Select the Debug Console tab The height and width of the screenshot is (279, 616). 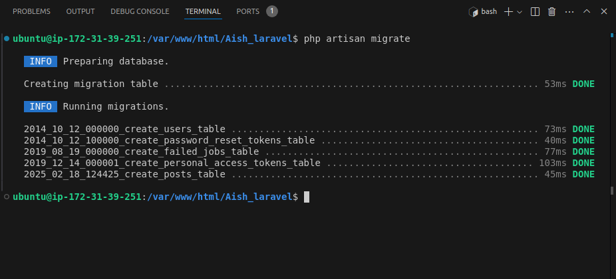[x=140, y=11]
